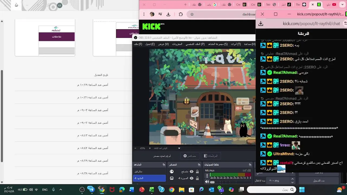Open the OBS الملف الشخصي (P) menu
The image size is (347, 195).
pos(195,44)
